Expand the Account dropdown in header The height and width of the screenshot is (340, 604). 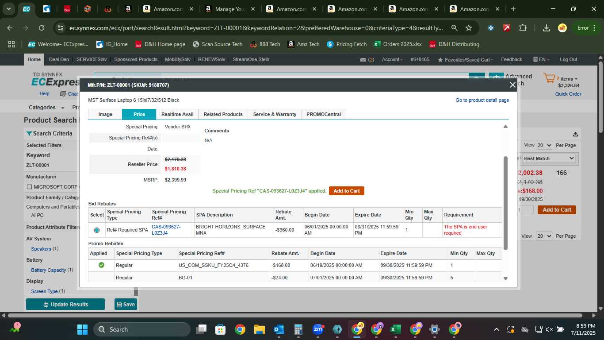coord(392,60)
